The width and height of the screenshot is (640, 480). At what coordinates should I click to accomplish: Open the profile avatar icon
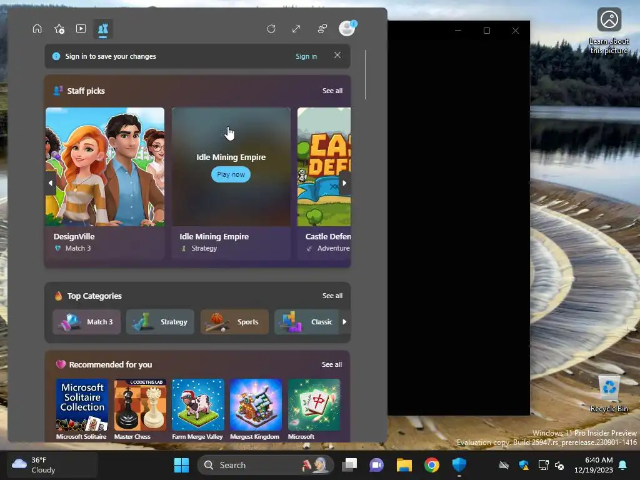tap(347, 29)
